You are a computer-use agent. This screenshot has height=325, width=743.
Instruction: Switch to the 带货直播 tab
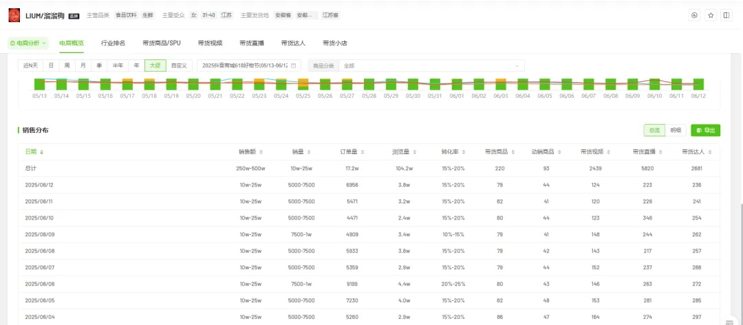252,43
